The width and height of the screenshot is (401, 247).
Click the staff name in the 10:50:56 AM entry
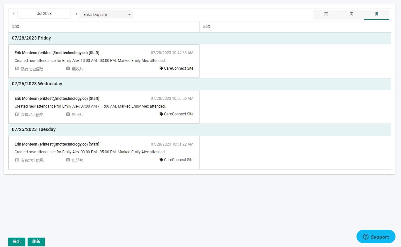pos(57,99)
